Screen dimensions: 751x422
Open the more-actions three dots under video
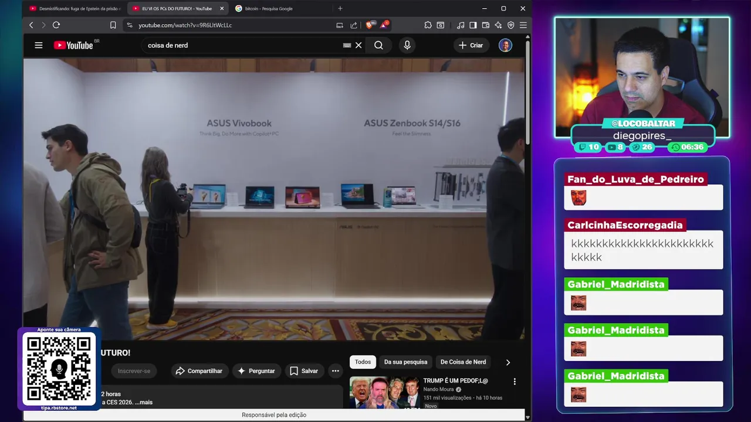click(335, 371)
